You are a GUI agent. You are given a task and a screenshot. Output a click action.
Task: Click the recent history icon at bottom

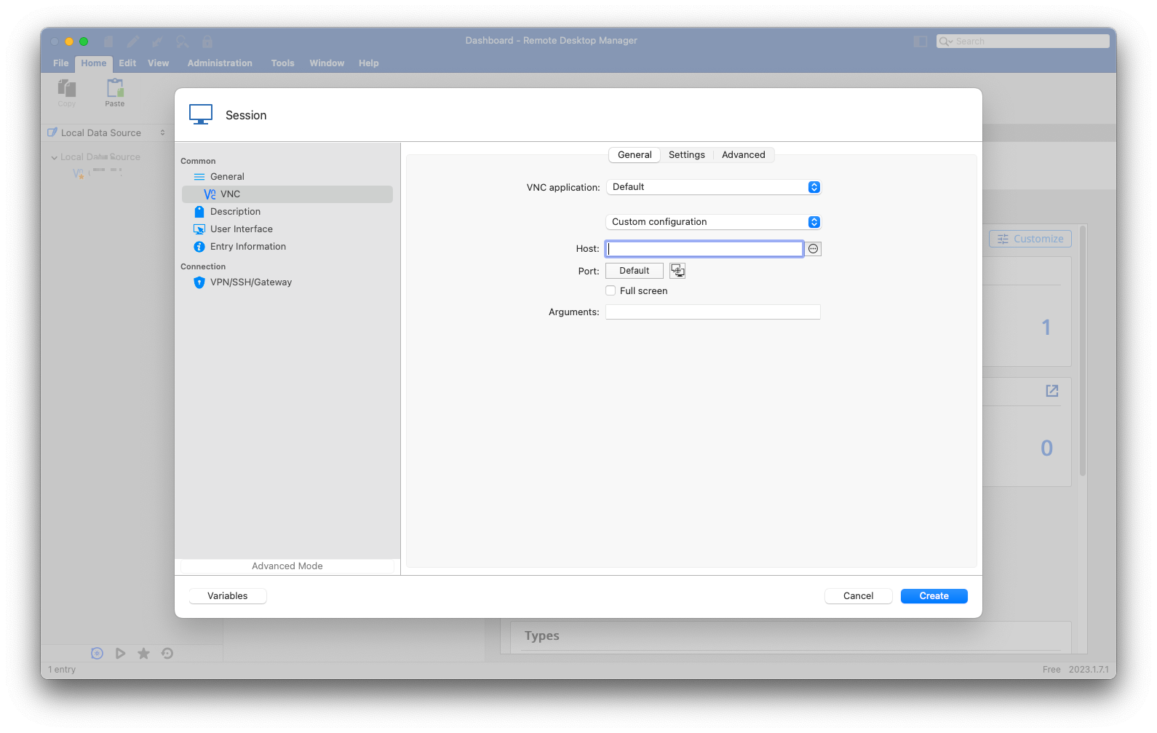(x=167, y=654)
